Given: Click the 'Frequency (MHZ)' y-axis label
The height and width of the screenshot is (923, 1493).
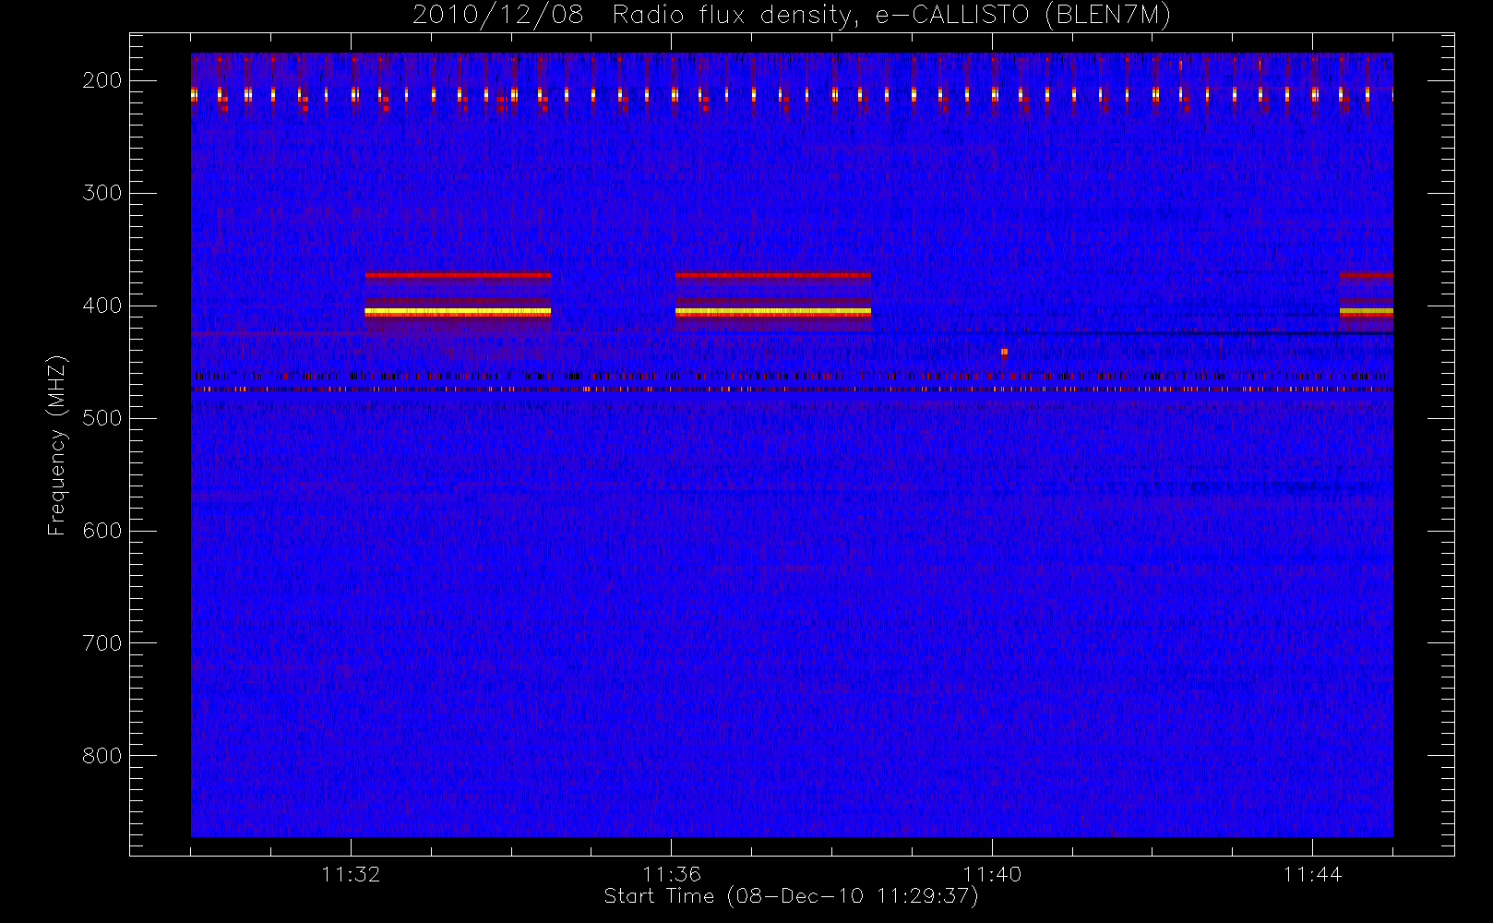Looking at the screenshot, I should (57, 445).
